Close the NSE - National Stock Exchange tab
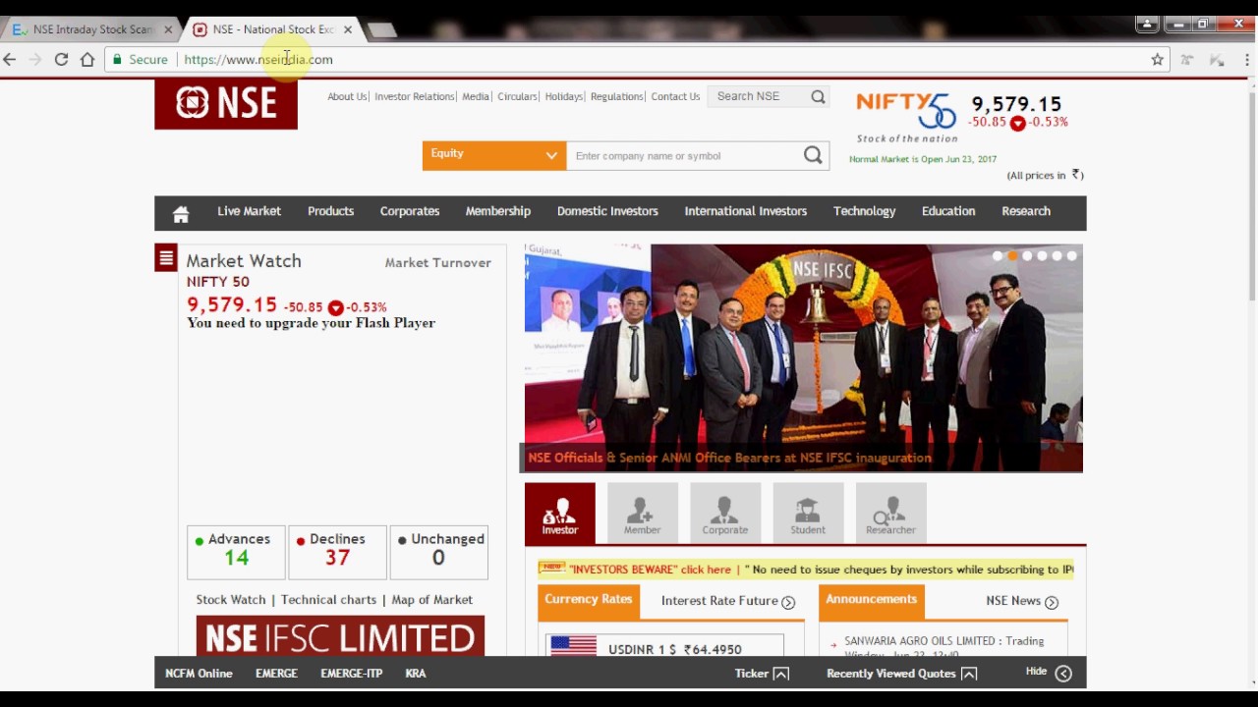1258x707 pixels. click(x=347, y=29)
